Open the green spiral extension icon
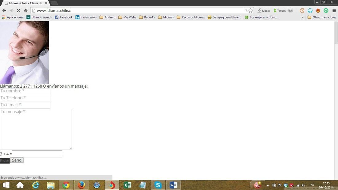Screen dimensions: 338x190 click(x=326, y=10)
